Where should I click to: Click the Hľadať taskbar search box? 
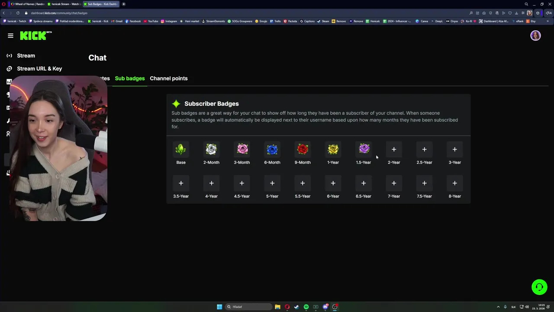click(x=248, y=307)
